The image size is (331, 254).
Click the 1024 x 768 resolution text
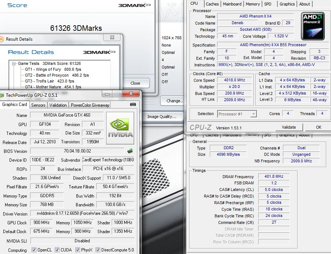172,38
